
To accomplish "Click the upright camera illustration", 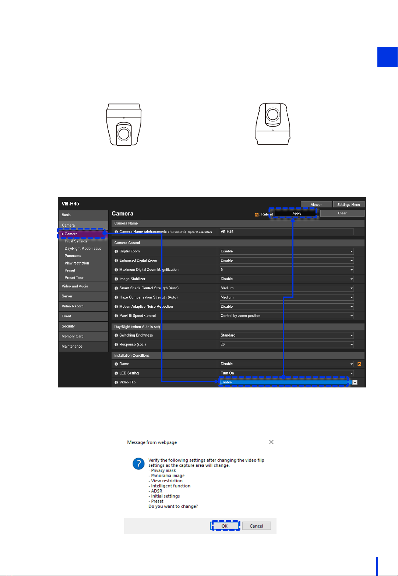I will coord(273,124).
